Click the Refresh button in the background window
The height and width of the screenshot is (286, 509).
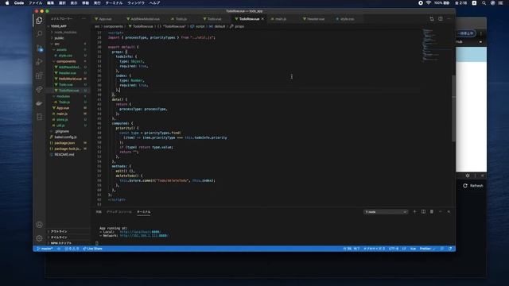[473, 186]
